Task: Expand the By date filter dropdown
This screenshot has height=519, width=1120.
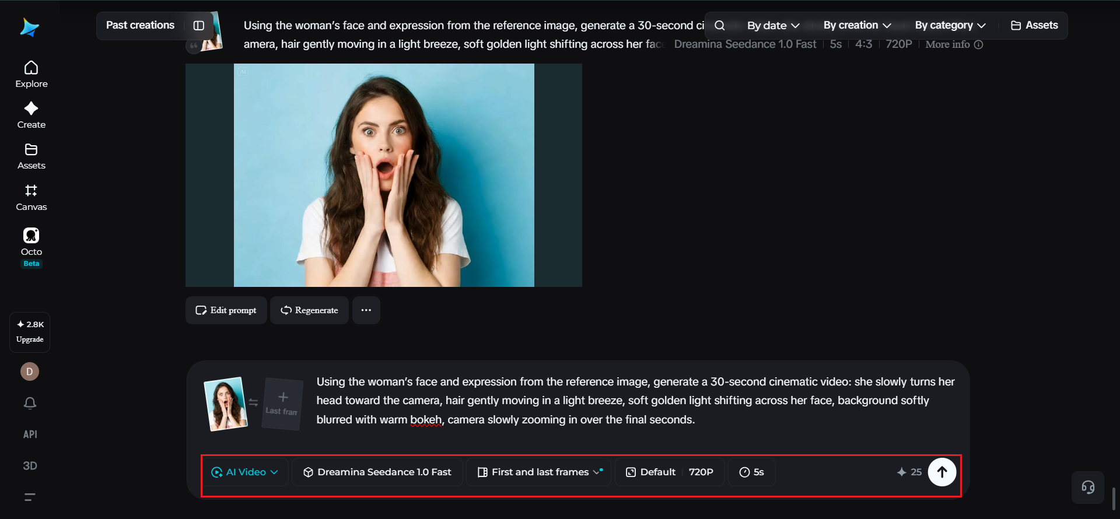Action: point(773,26)
